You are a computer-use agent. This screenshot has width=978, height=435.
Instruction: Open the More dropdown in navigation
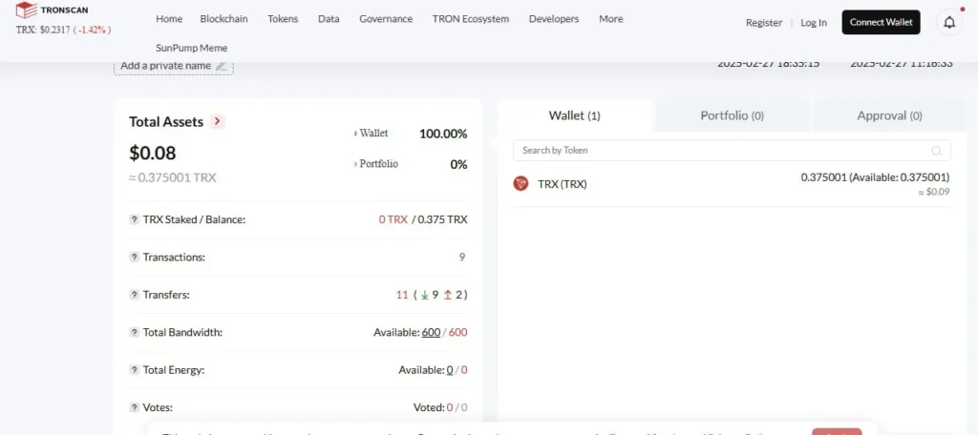click(x=610, y=19)
